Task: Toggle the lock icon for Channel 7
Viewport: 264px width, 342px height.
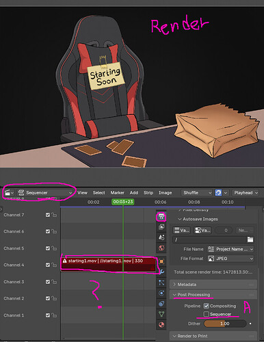Action: (x=54, y=215)
